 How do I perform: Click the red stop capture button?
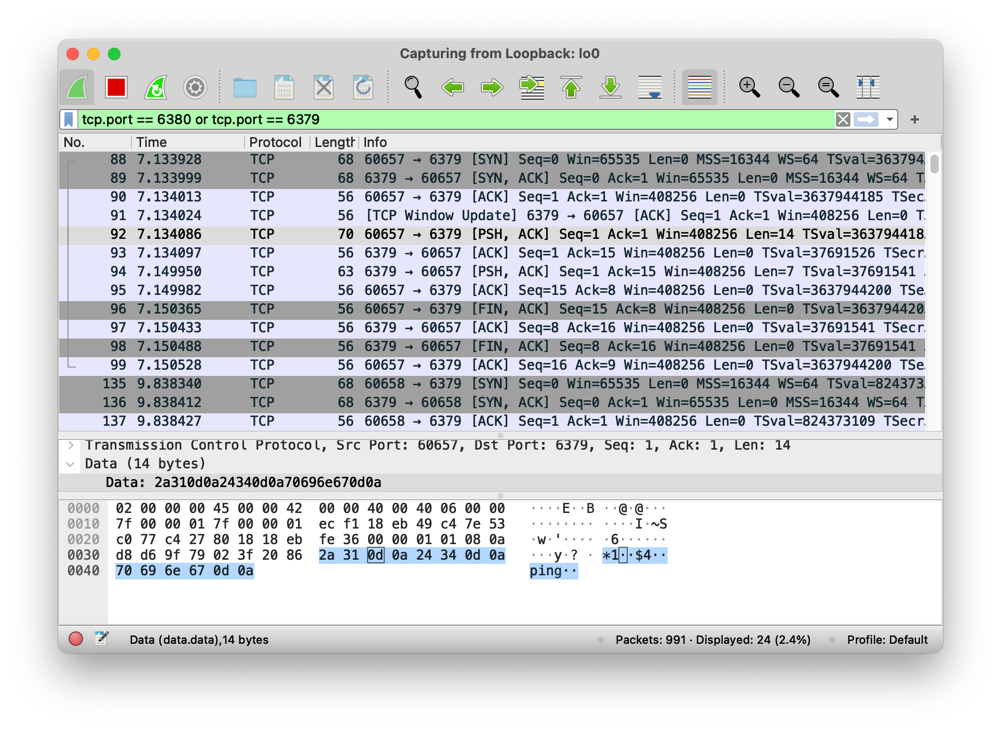coord(116,87)
